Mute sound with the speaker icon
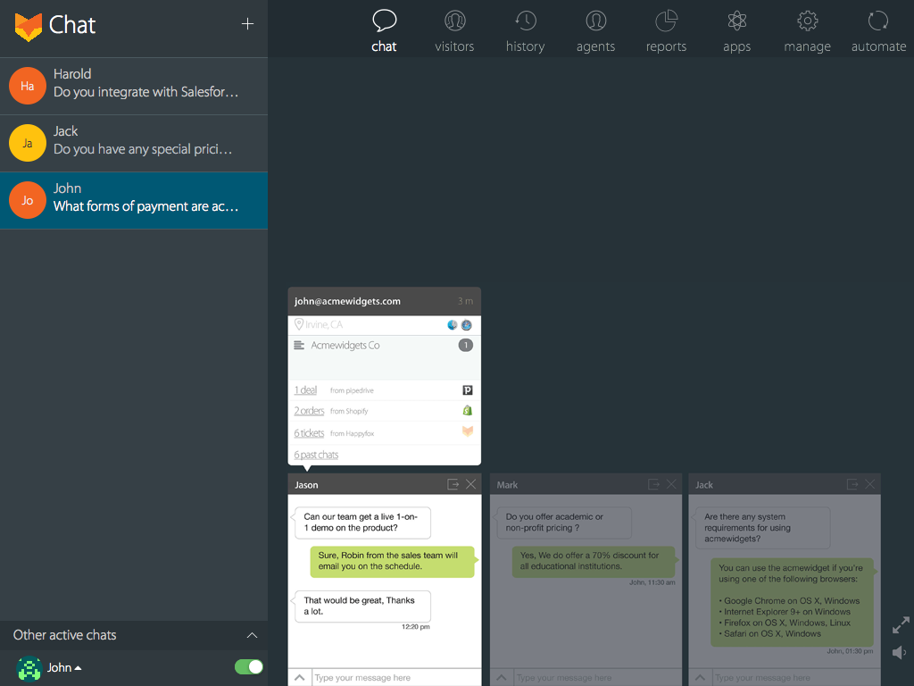Image resolution: width=914 pixels, height=686 pixels. click(900, 653)
